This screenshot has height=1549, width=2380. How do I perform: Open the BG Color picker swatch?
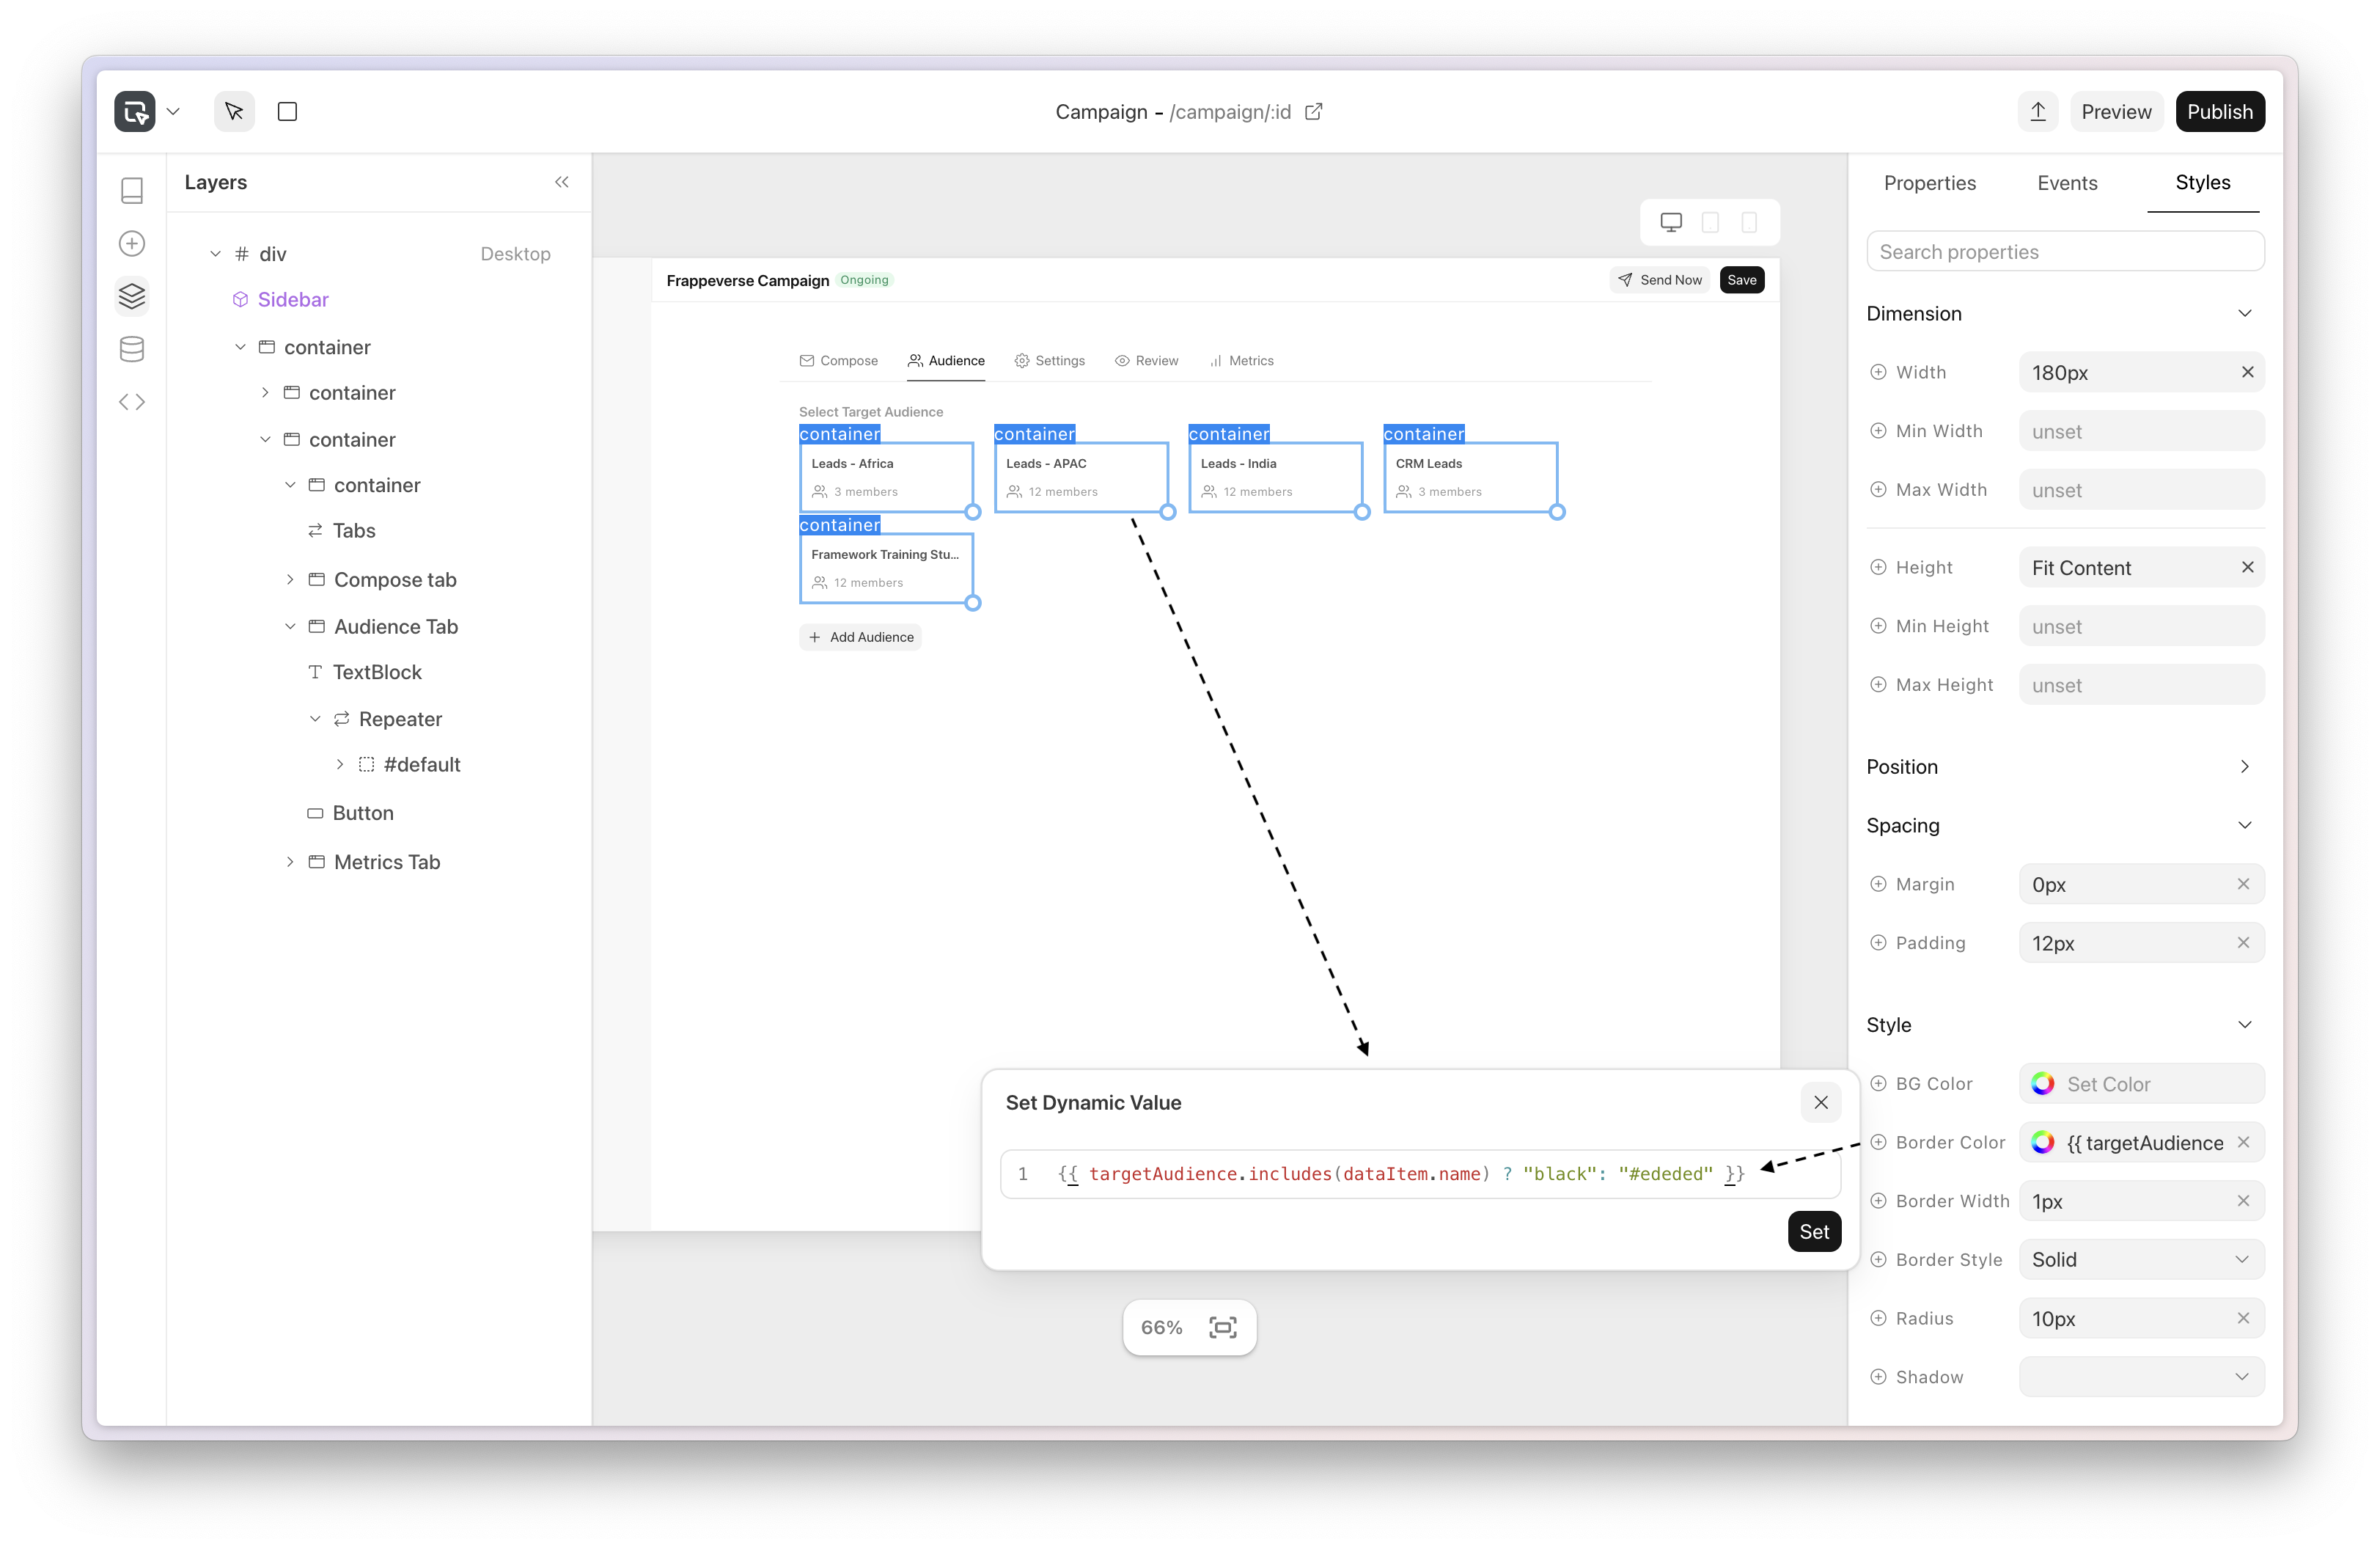[2043, 1084]
